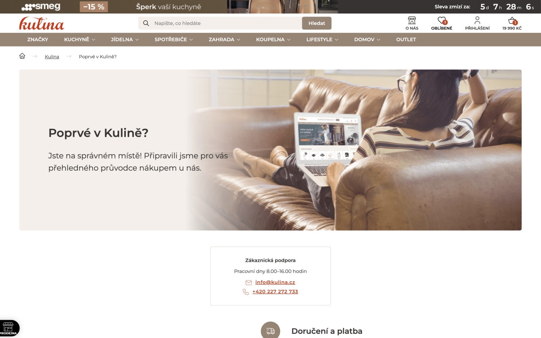The image size is (541, 338).
Task: Click the info@kulina.cz email link
Action: click(x=275, y=282)
